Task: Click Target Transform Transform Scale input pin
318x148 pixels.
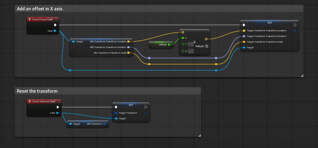Action: point(244,42)
